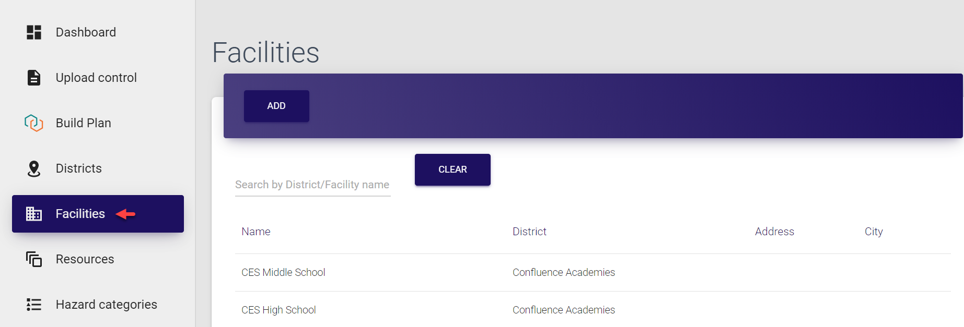Click the Upload control document icon

34,78
